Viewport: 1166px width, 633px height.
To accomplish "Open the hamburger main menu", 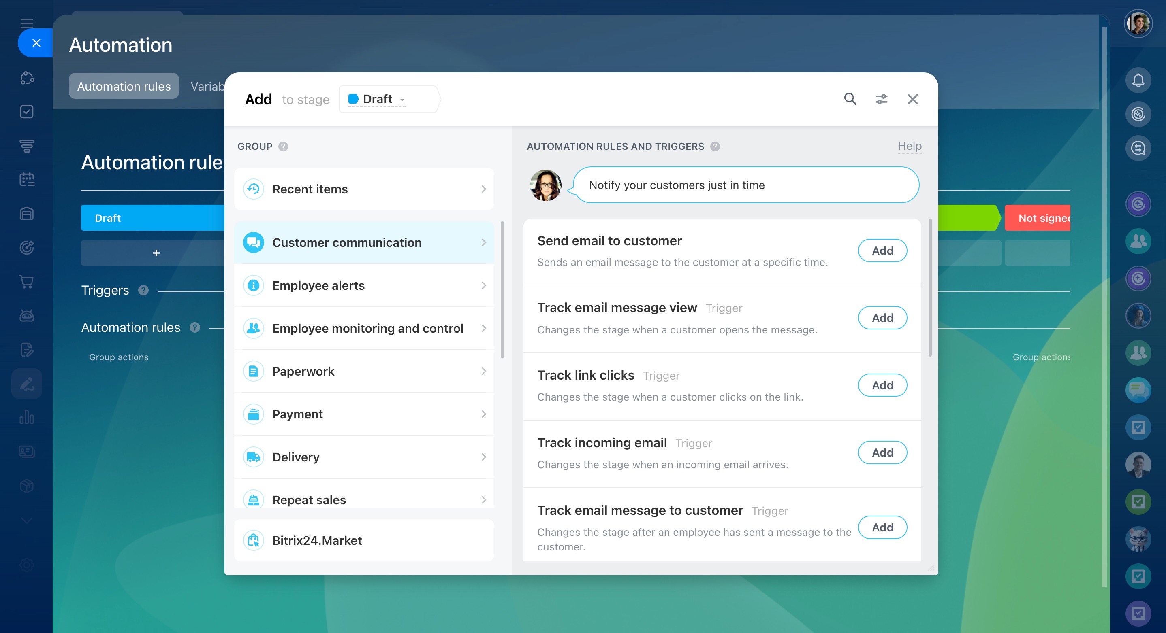I will pyautogui.click(x=27, y=23).
